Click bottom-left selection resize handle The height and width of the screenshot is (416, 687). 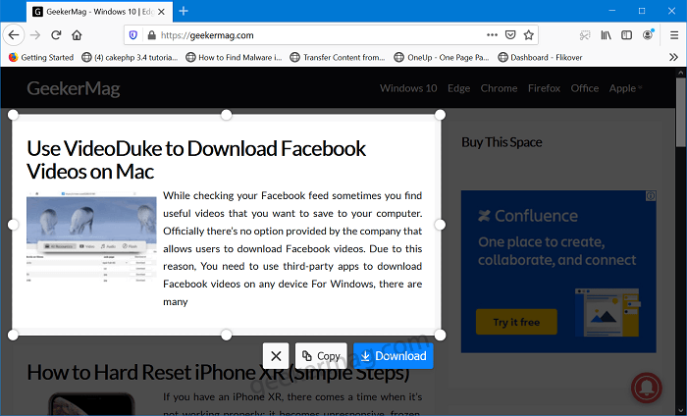click(x=13, y=335)
